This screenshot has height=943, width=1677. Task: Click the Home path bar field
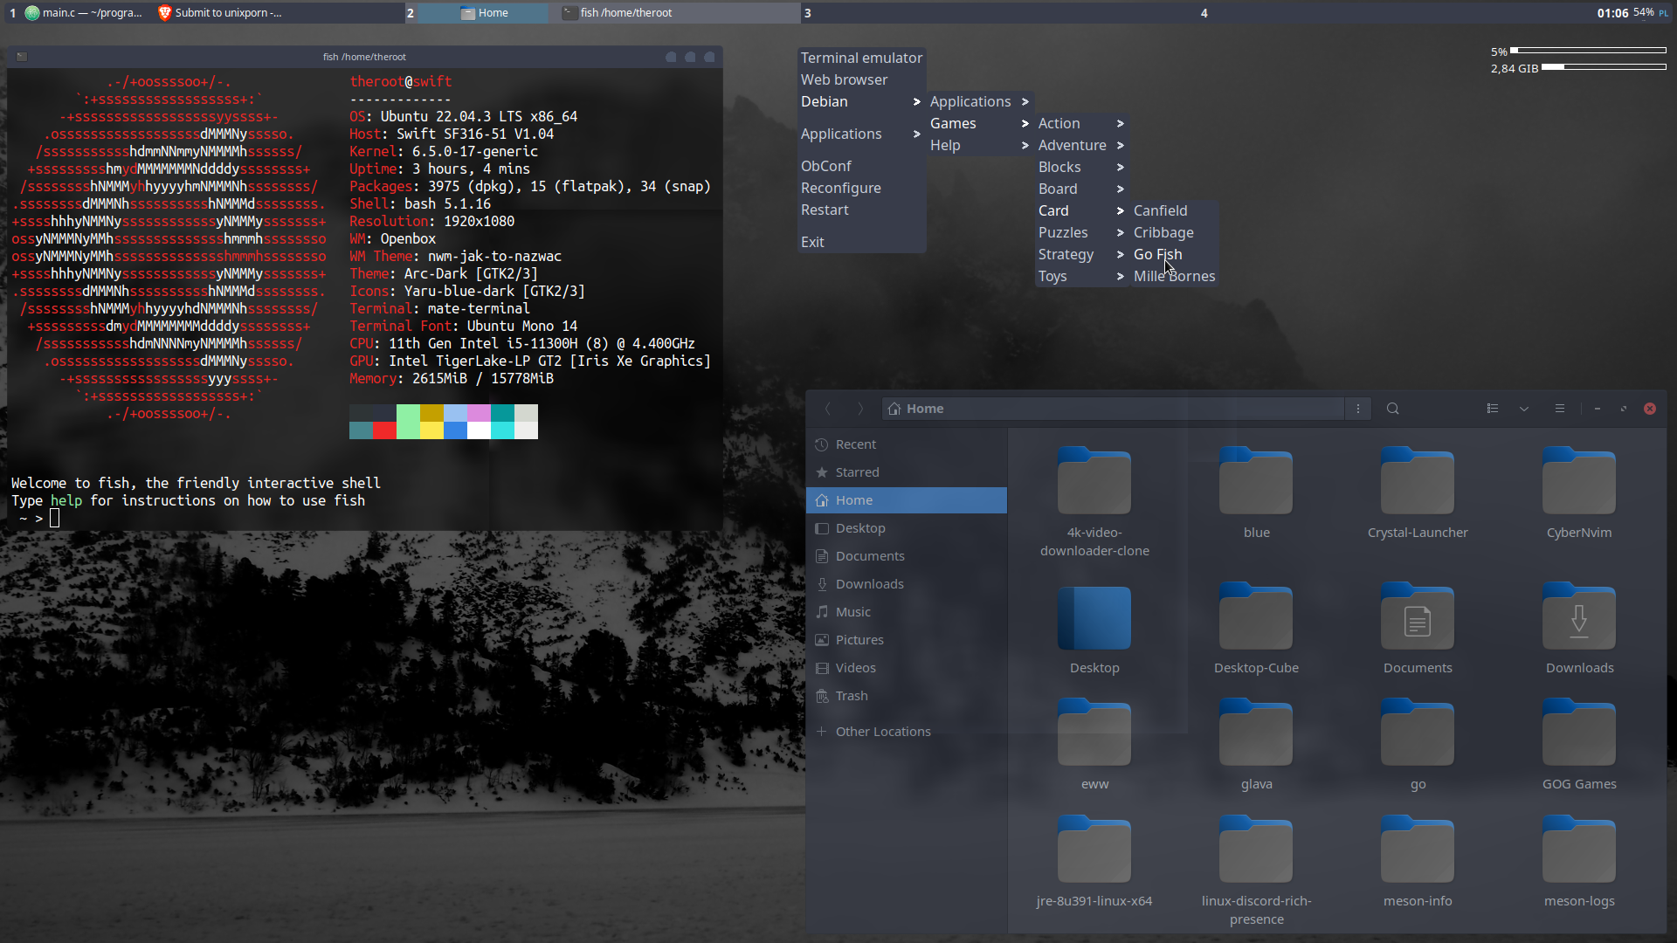click(x=1113, y=409)
